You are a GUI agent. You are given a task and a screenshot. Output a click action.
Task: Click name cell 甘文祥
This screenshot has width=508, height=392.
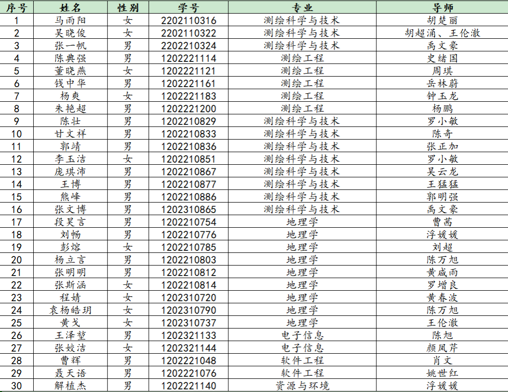(70, 134)
